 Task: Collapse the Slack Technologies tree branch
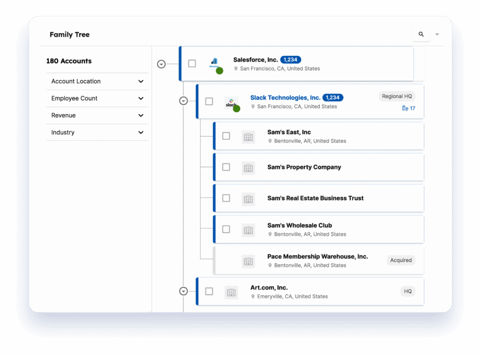(184, 101)
